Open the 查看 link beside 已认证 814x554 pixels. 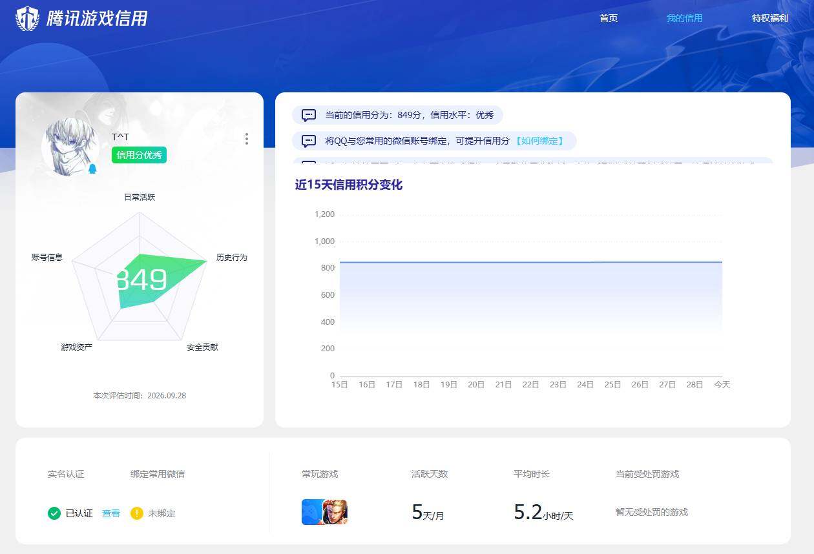pyautogui.click(x=111, y=513)
